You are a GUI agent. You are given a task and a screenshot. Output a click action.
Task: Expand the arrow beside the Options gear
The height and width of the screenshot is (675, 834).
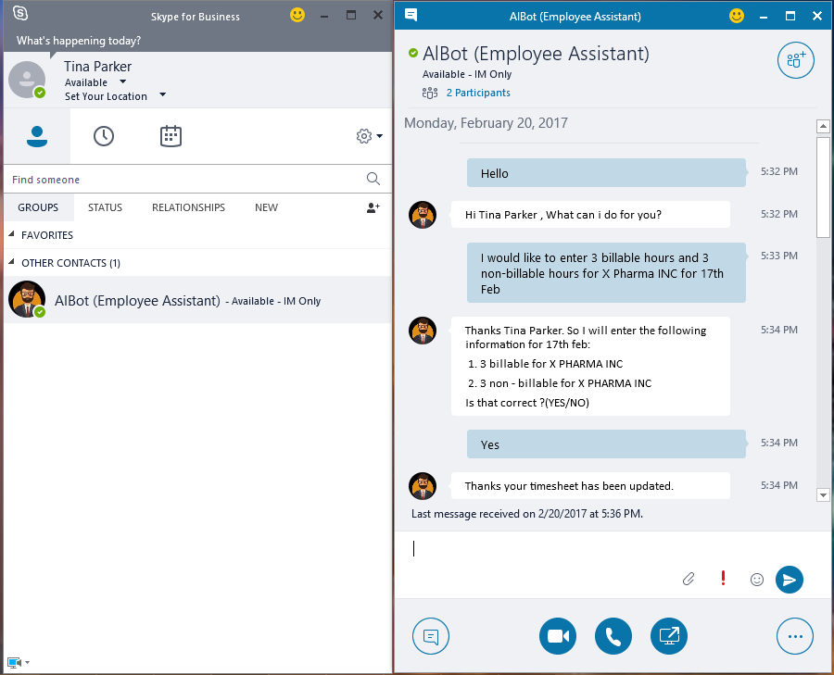point(380,136)
